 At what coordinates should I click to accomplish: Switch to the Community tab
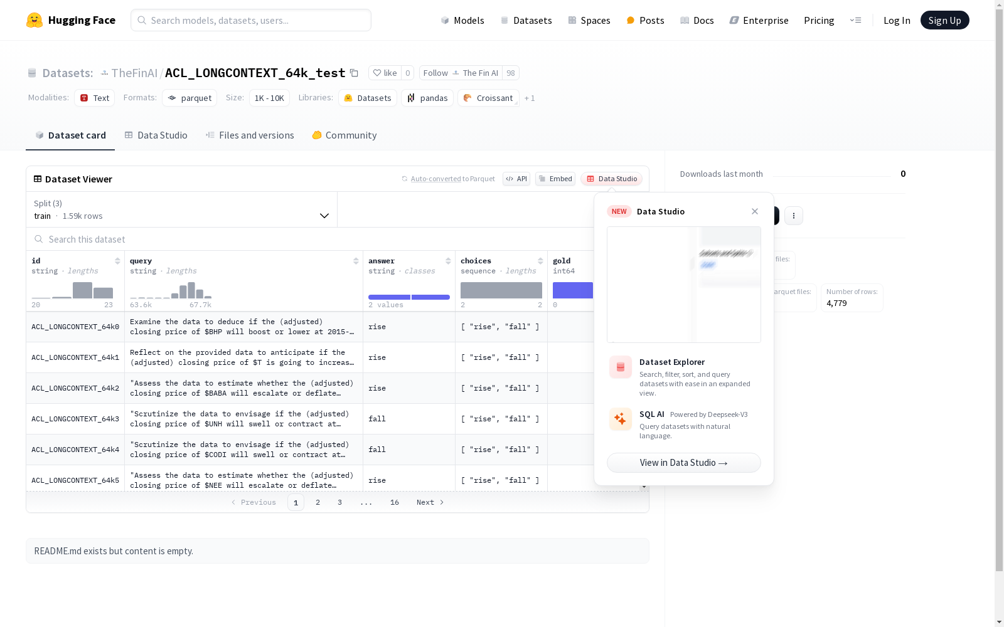pyautogui.click(x=344, y=135)
